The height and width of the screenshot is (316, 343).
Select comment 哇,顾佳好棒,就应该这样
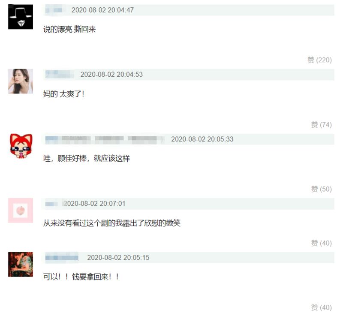pos(87,158)
